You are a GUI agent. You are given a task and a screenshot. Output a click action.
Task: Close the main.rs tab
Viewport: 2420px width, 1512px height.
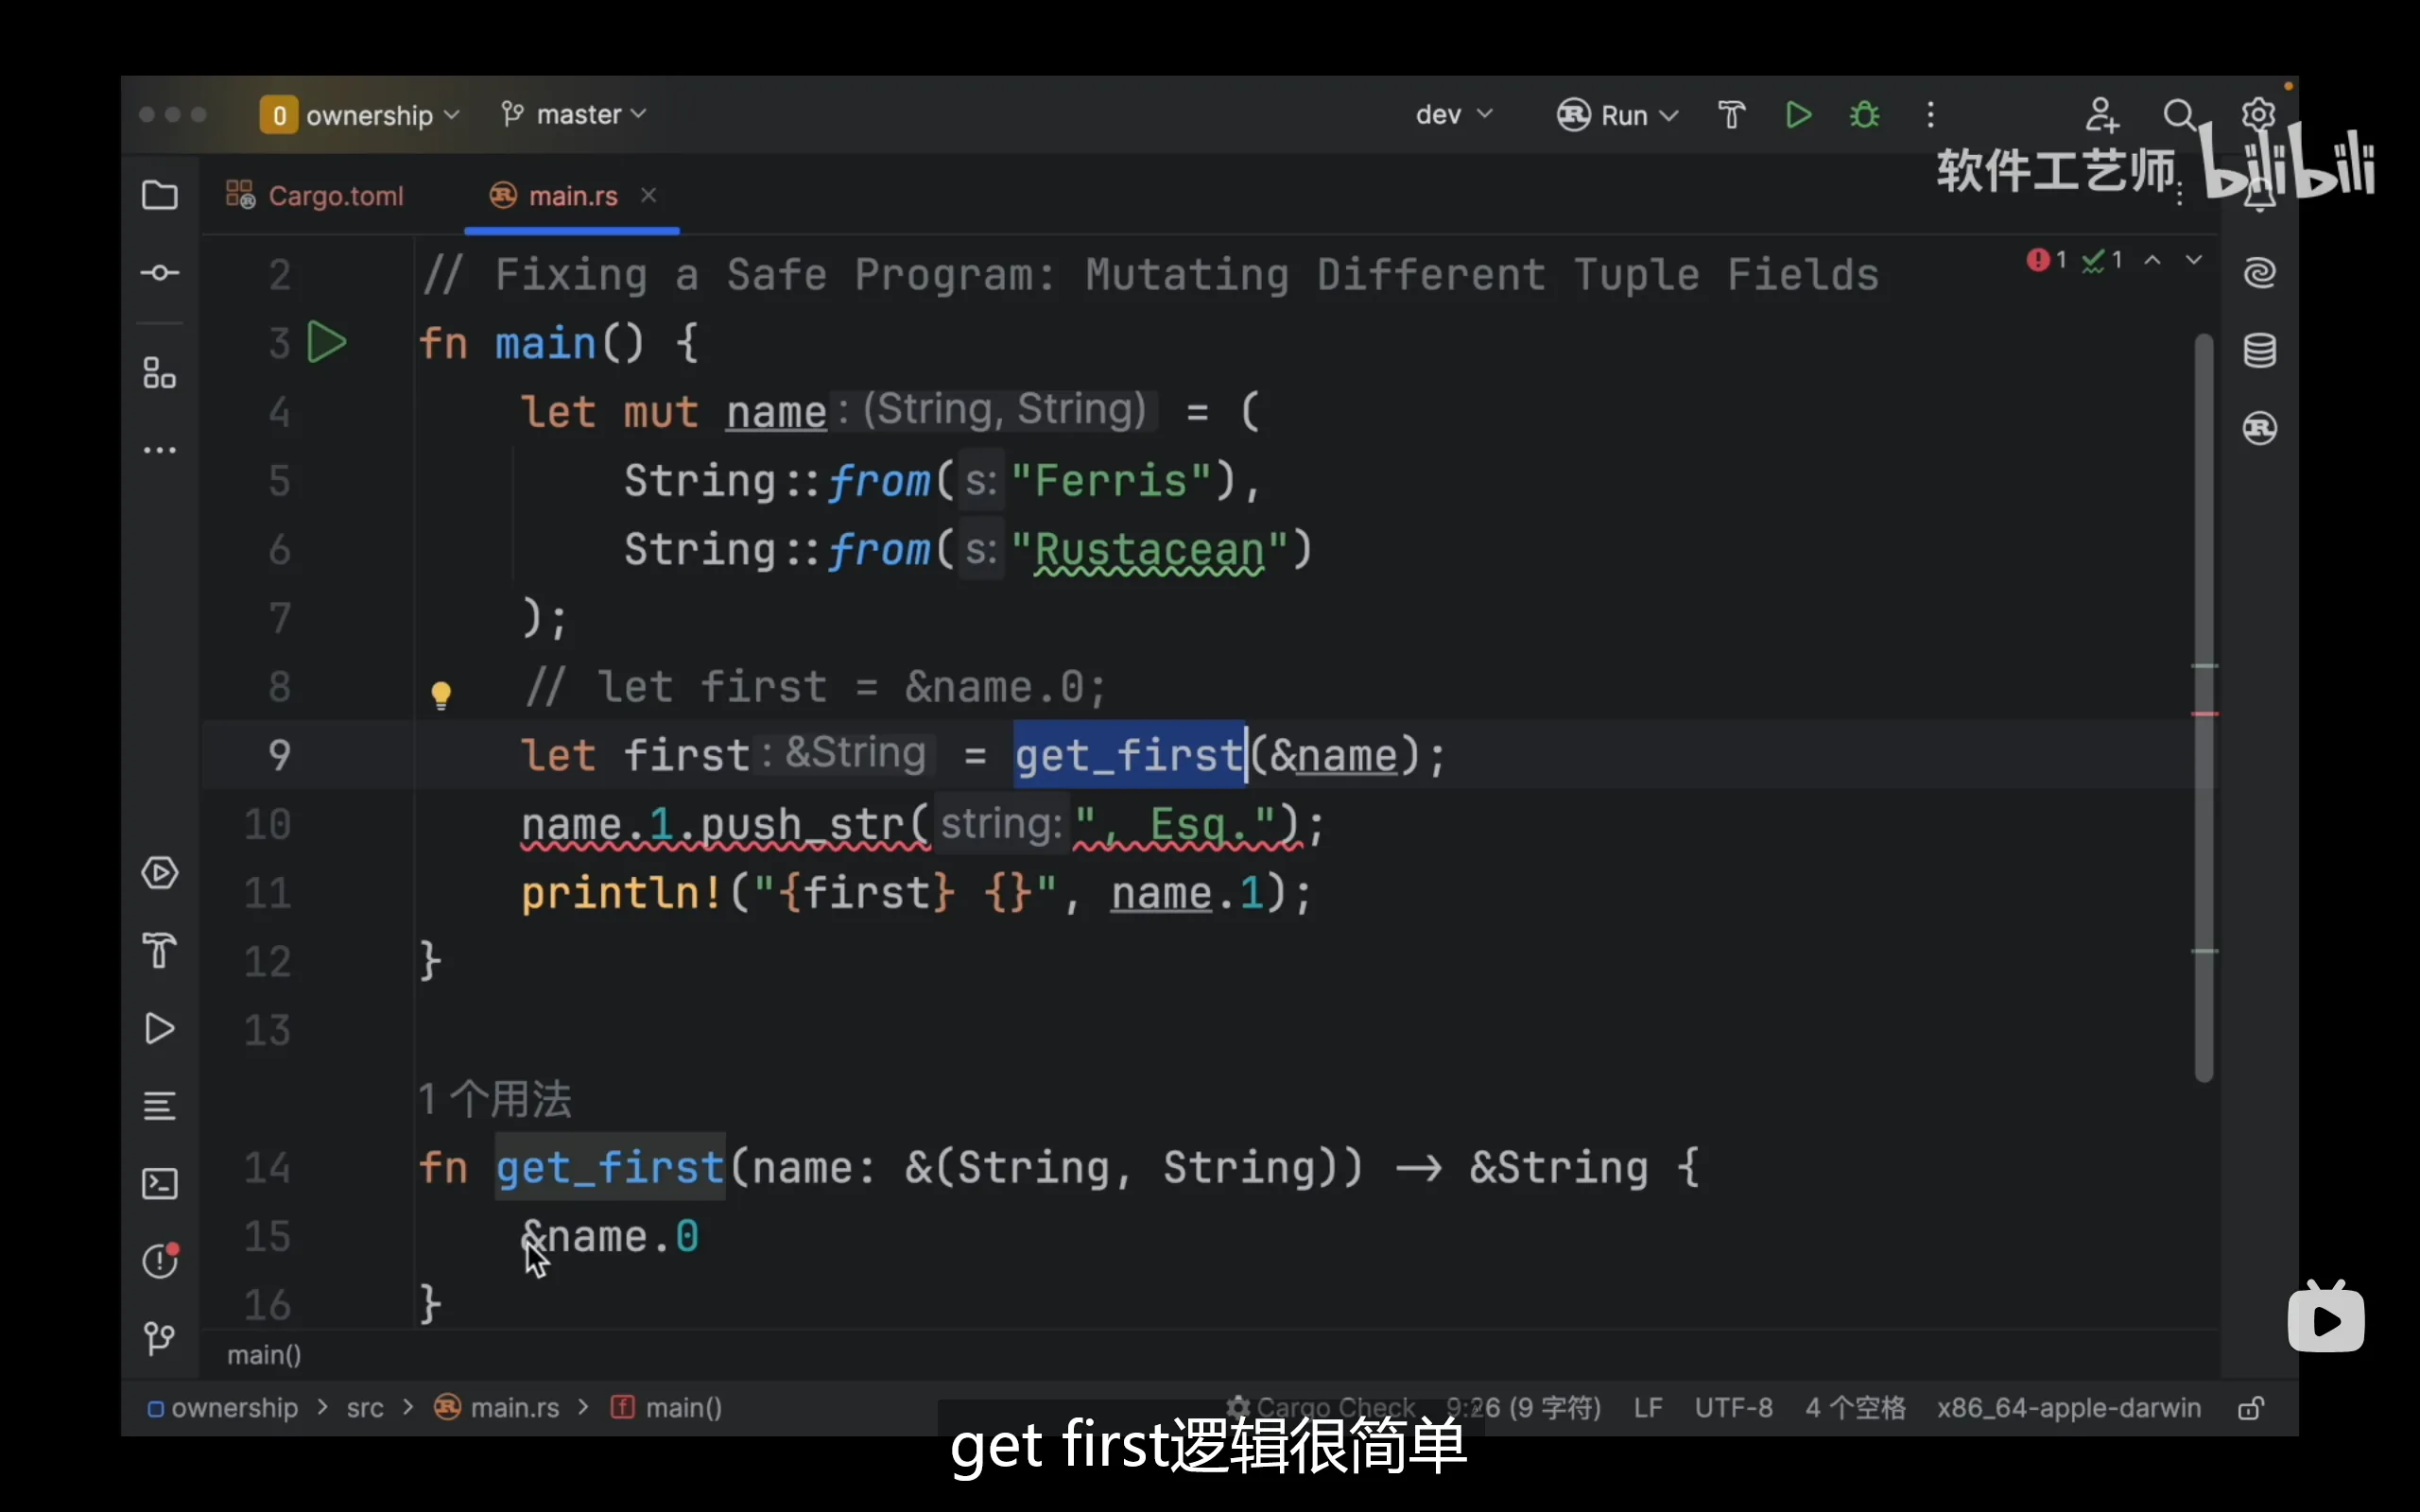649,195
